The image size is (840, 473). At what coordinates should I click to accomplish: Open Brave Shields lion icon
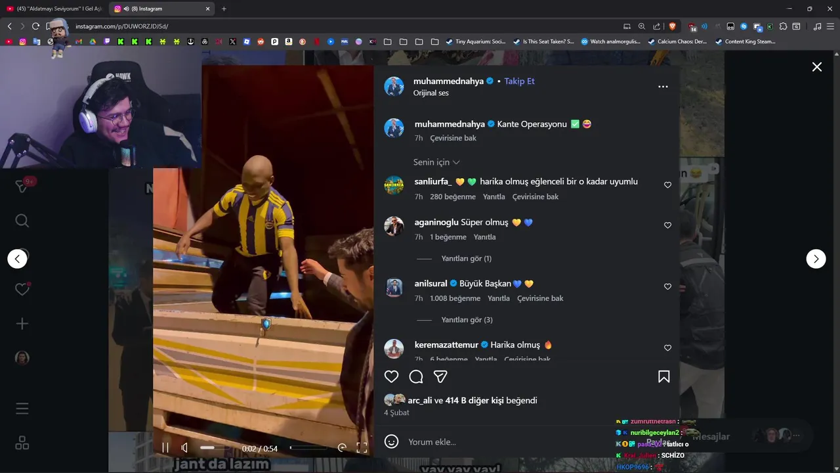point(673,26)
